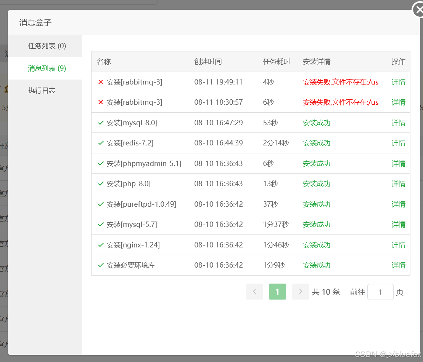Click the 安装详情 column header
This screenshot has height=362, width=423.
pyautogui.click(x=317, y=62)
